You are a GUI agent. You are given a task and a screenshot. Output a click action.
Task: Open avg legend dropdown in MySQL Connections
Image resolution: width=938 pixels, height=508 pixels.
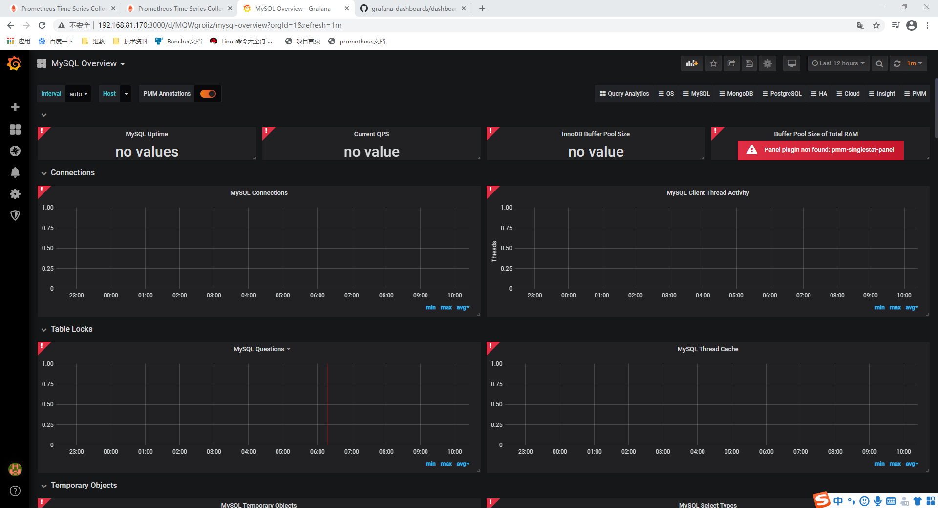point(463,308)
